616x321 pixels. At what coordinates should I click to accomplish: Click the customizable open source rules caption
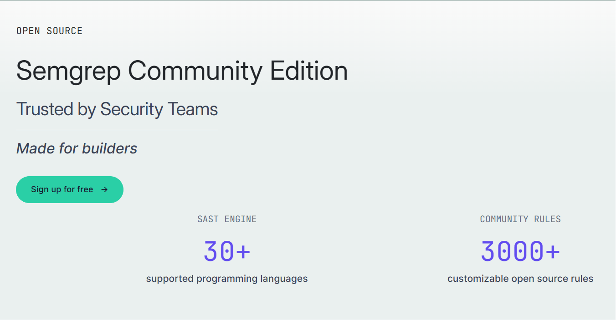pyautogui.click(x=520, y=279)
